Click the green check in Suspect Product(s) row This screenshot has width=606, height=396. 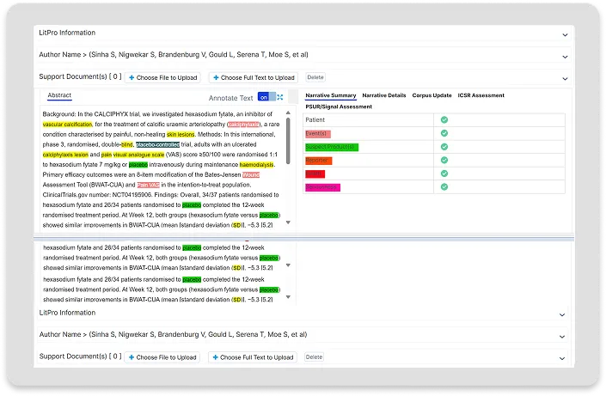(444, 147)
